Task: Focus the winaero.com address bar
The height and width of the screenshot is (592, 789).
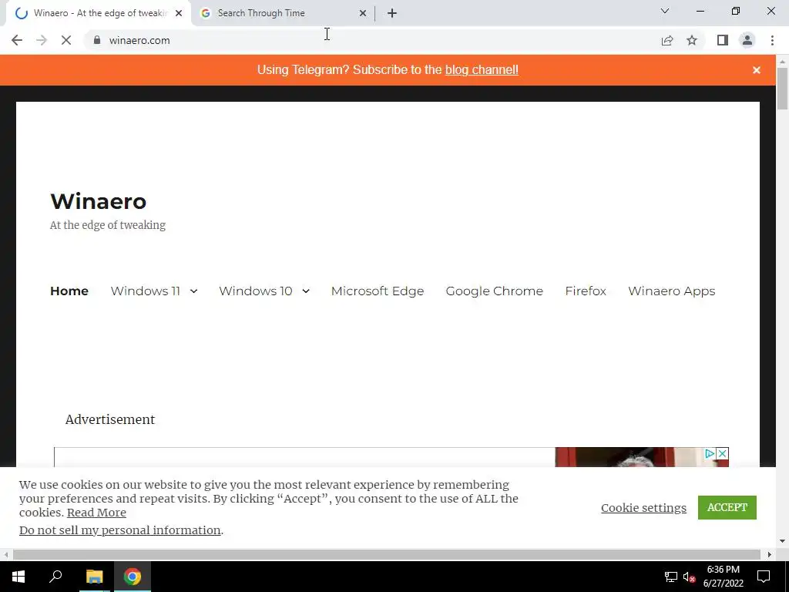Action: pyautogui.click(x=372, y=40)
